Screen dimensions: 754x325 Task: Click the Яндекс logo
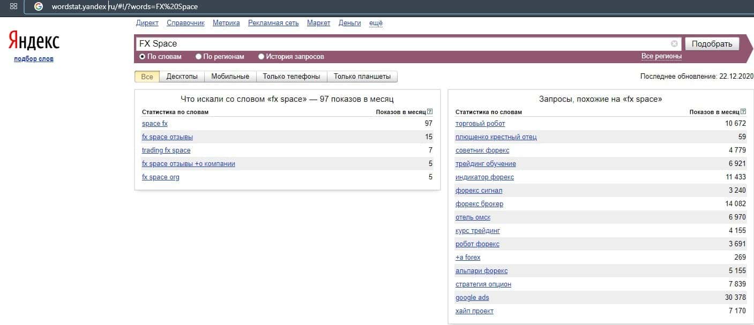(34, 41)
